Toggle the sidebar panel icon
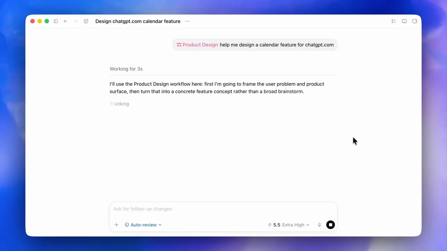Viewport: 447px width, 251px height. 56,21
